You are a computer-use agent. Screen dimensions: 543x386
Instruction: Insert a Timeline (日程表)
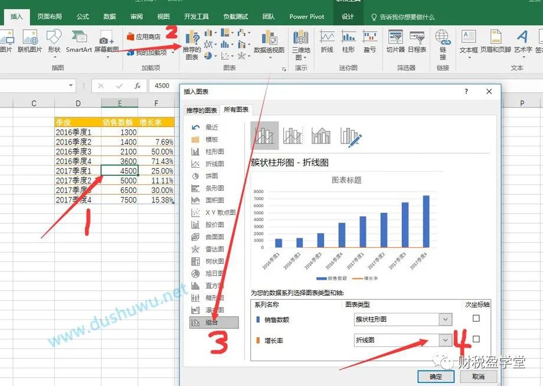pyautogui.click(x=417, y=41)
